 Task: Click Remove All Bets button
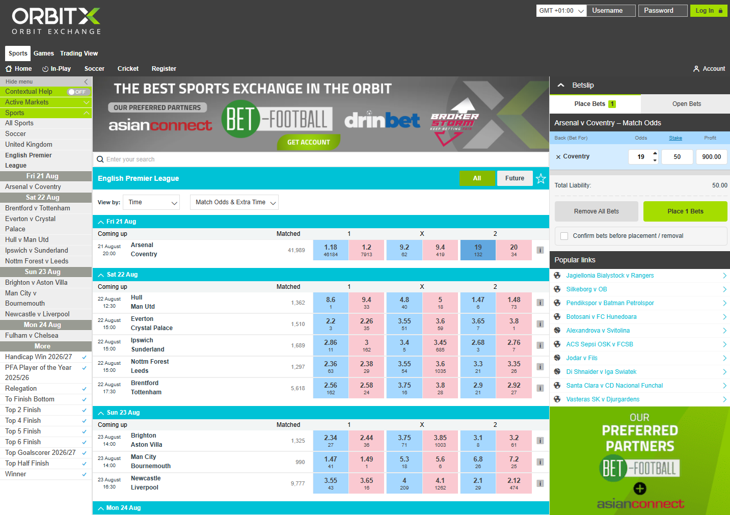597,211
